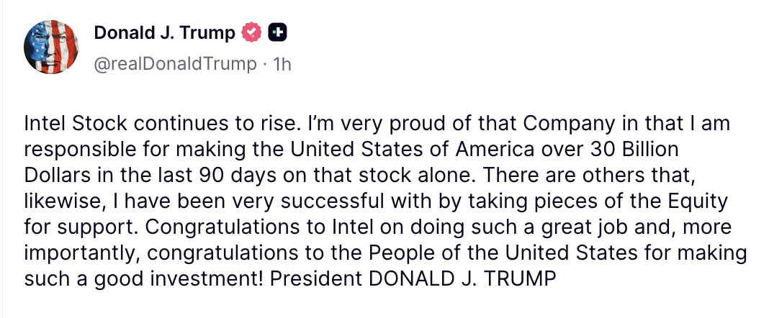The width and height of the screenshot is (769, 318).
Task: Click the black plus badge icon
Action: [278, 32]
